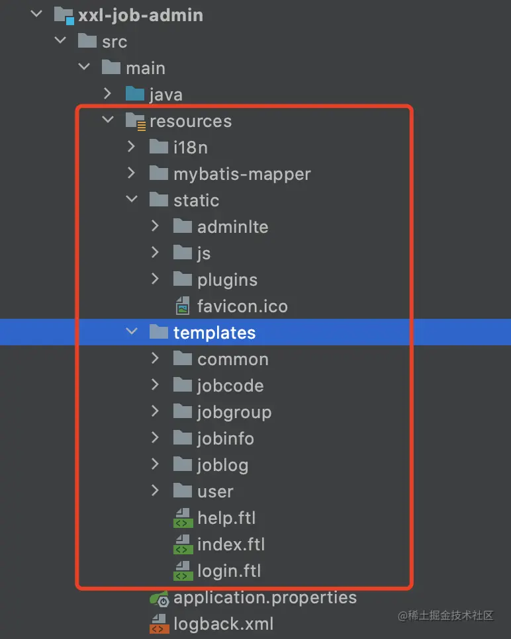Viewport: 511px width, 639px height.
Task: Collapse the templates folder chevron
Action: coord(131,332)
